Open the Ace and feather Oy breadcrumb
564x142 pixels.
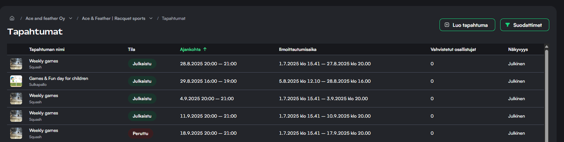point(45,18)
